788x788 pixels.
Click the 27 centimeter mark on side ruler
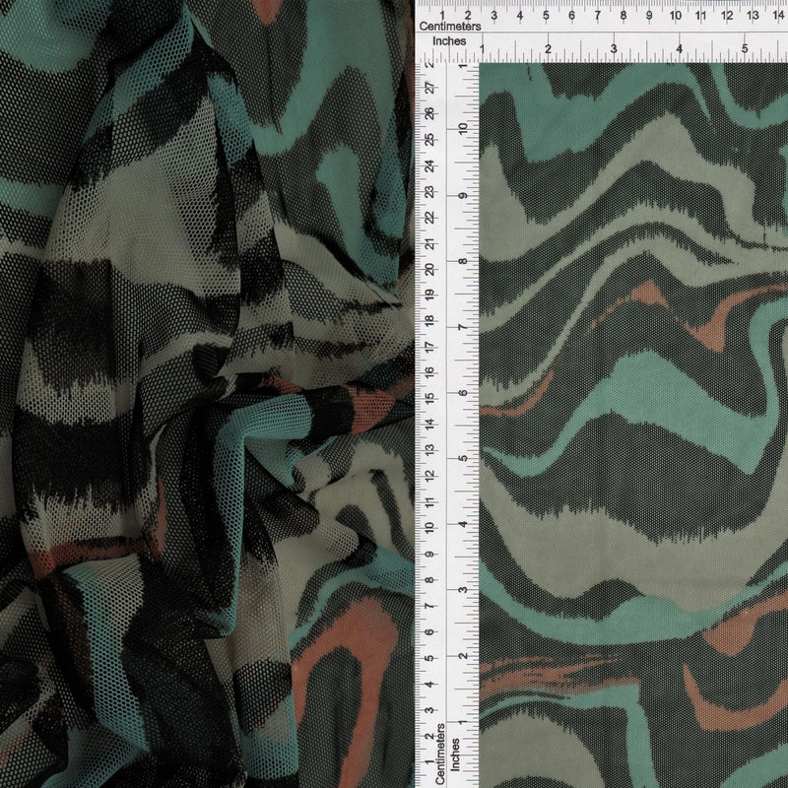click(x=429, y=89)
